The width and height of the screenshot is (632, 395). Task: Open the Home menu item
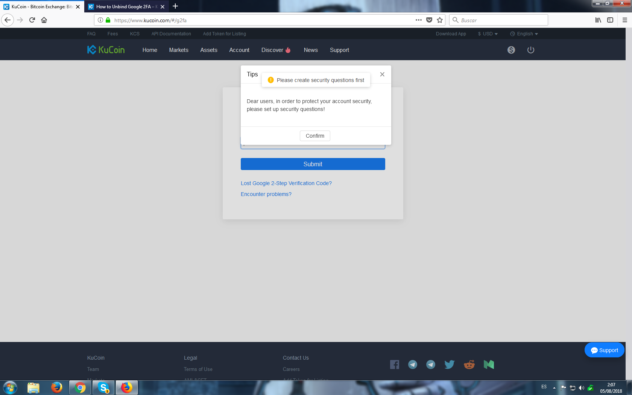pos(150,50)
